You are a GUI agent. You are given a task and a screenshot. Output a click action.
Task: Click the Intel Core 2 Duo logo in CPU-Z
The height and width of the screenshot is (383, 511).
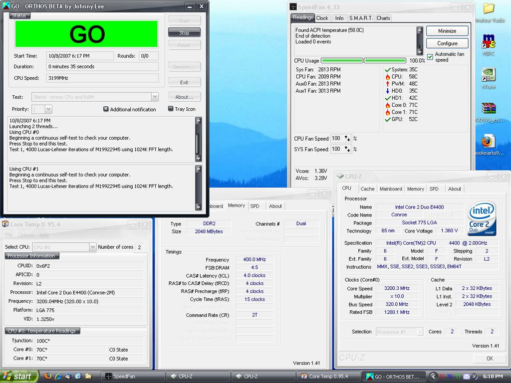[x=482, y=218]
